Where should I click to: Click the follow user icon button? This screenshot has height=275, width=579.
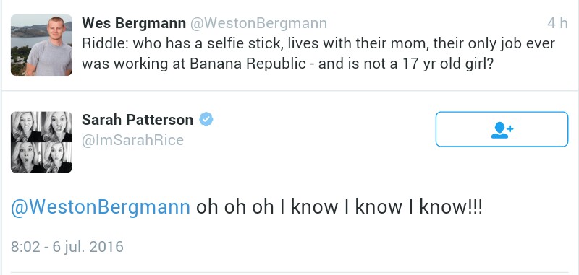click(502, 129)
